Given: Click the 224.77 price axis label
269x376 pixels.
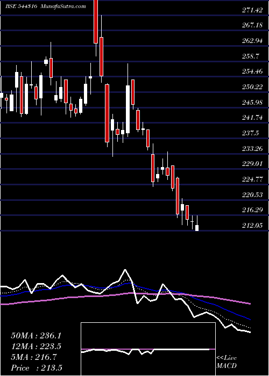Looking at the screenshot, I should pos(252,179).
